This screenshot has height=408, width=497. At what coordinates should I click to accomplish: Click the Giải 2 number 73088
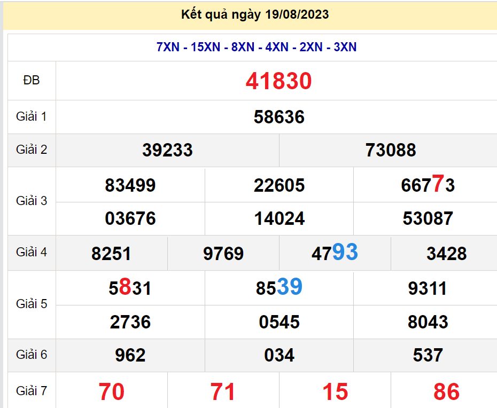(391, 150)
